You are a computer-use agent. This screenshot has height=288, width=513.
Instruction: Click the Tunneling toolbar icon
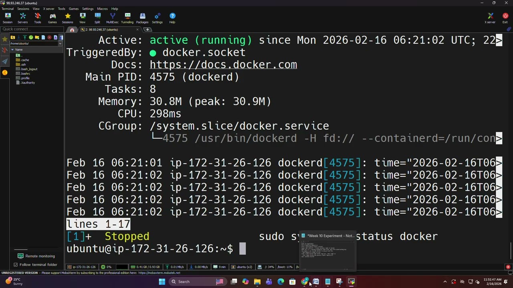pos(127,18)
